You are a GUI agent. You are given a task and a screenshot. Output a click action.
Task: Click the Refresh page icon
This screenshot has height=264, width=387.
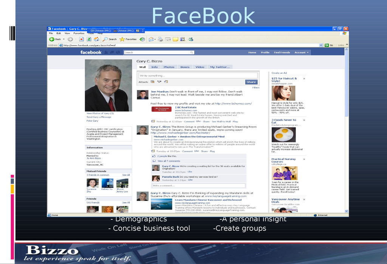coord(89,39)
